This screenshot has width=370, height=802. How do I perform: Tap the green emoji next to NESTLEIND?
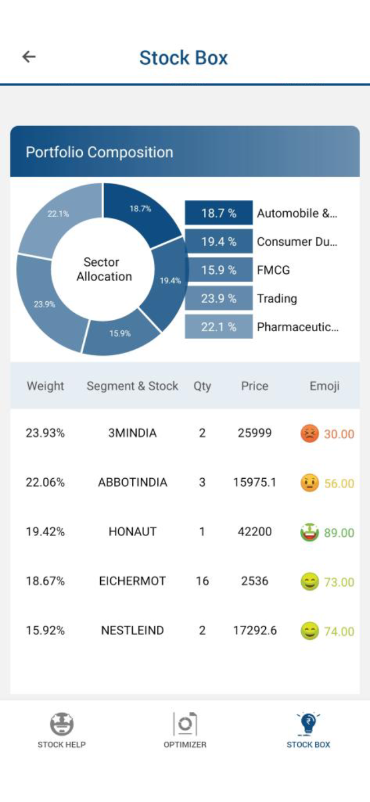pos(309,631)
